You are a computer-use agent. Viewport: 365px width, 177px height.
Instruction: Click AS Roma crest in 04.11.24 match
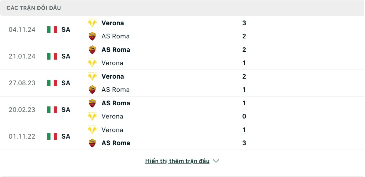pos(92,36)
